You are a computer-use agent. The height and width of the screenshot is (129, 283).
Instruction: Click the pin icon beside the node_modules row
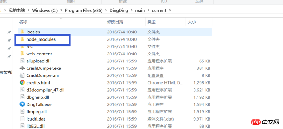click(9, 40)
